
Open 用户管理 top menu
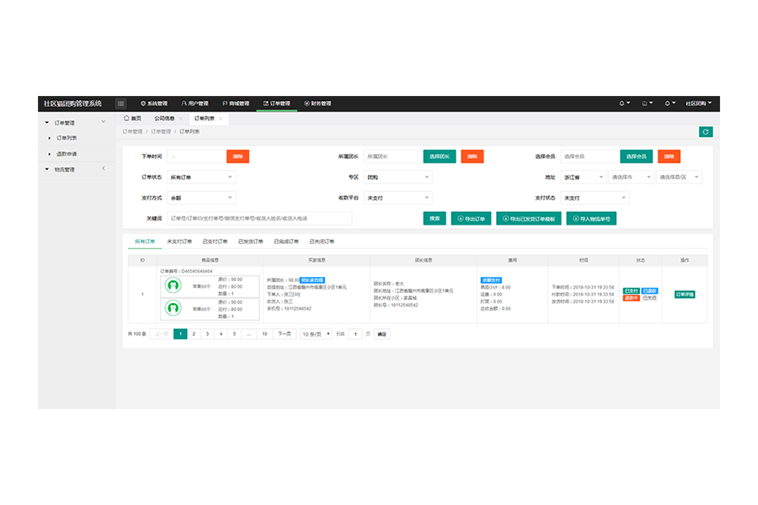tap(195, 104)
